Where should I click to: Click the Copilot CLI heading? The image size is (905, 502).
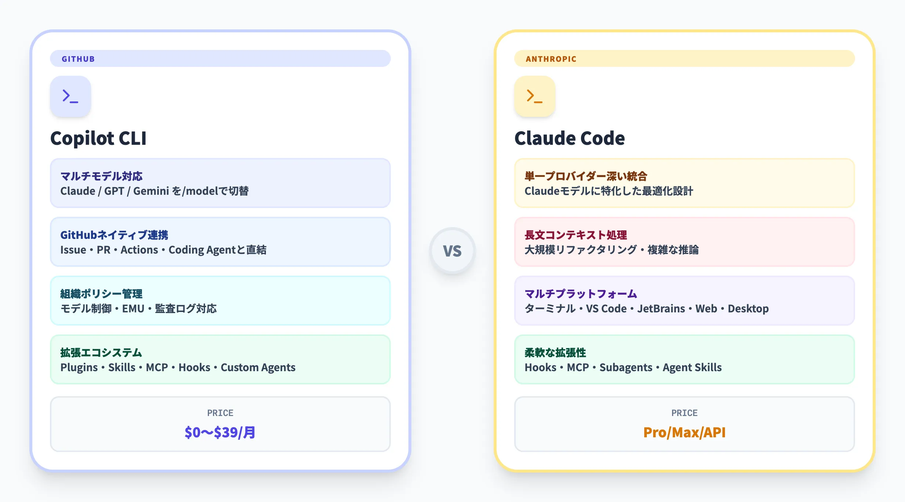coord(98,139)
